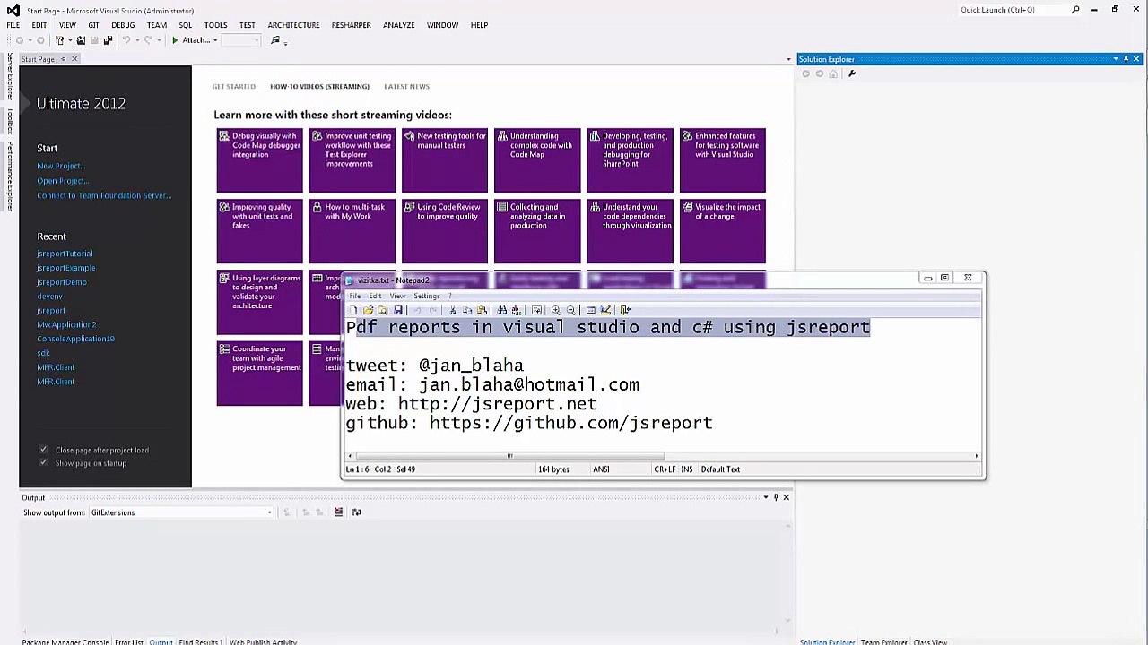
Task: Open recent project jsreportTutorial
Action: coord(65,254)
